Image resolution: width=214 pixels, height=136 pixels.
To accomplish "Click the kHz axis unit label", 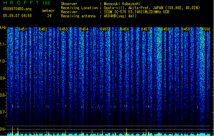I will pos(3,28).
